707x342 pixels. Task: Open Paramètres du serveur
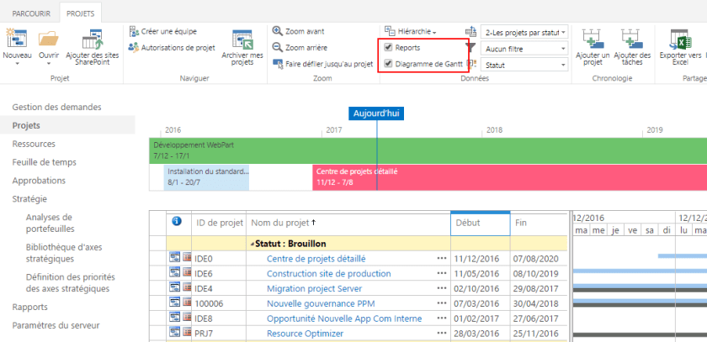pos(56,325)
